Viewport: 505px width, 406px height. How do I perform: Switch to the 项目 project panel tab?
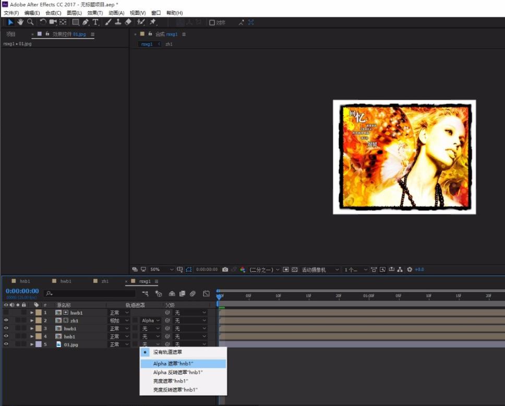coord(11,34)
